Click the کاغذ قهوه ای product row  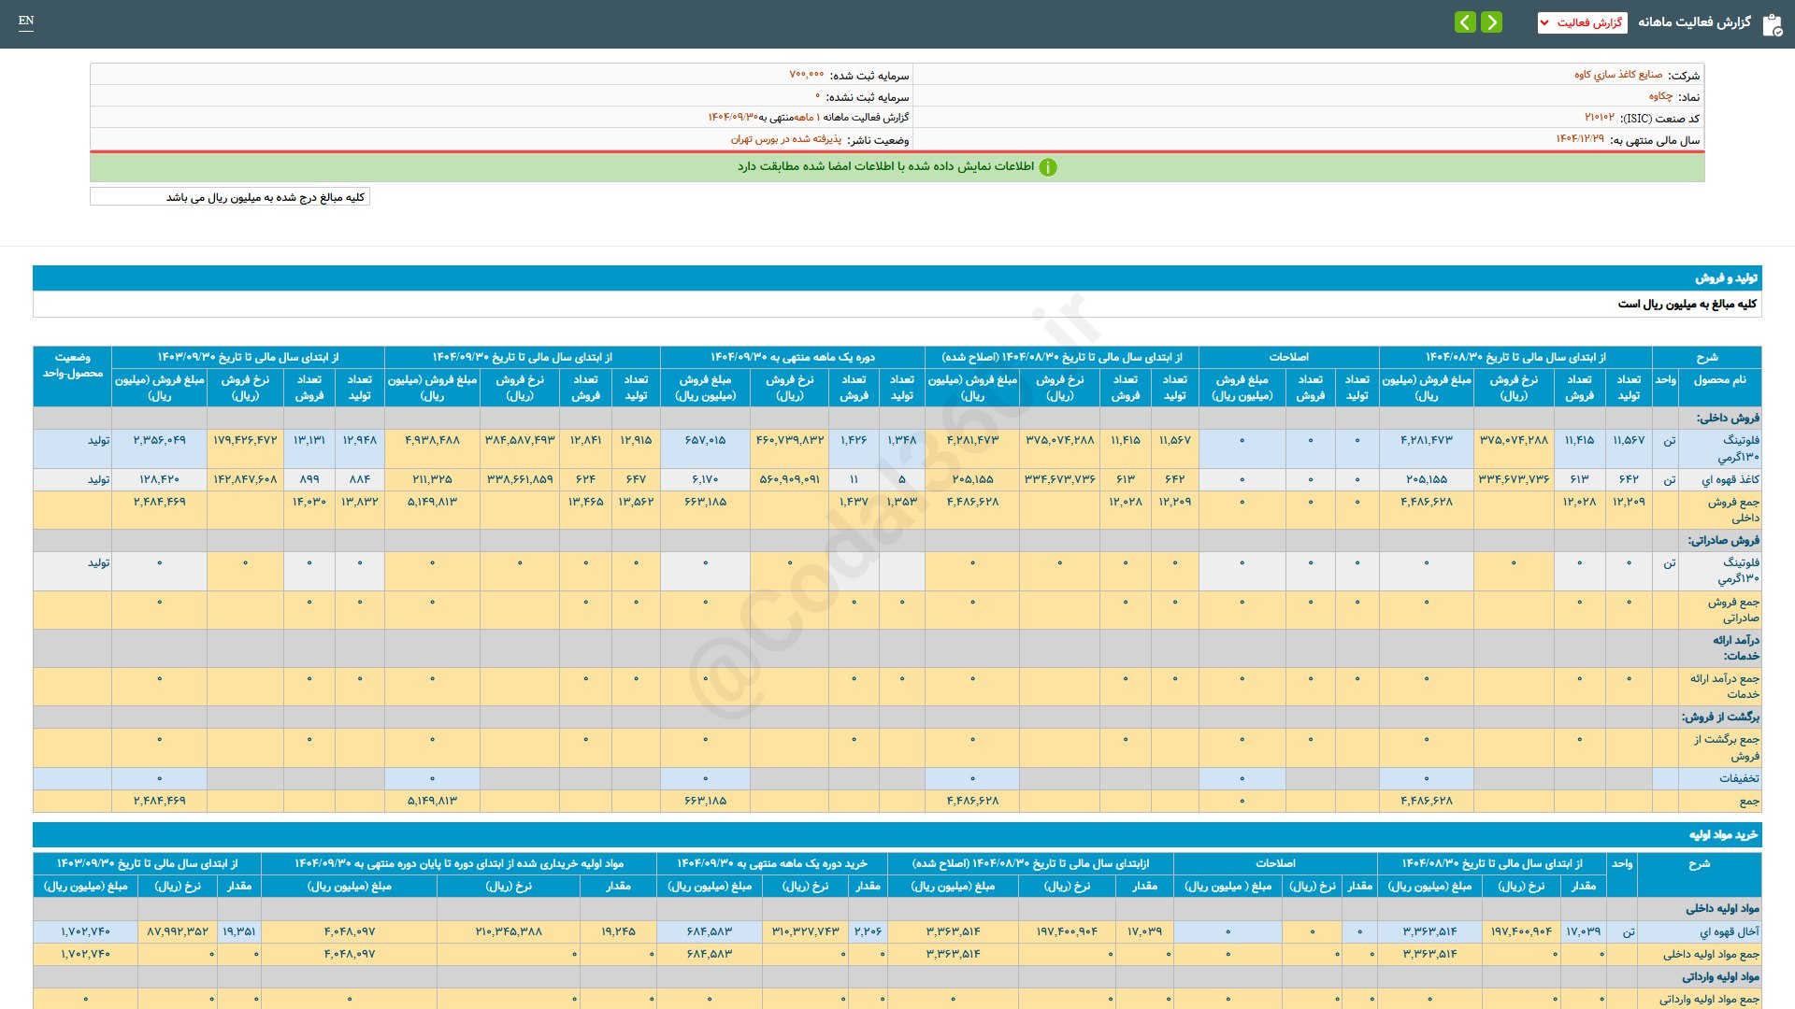click(1730, 479)
